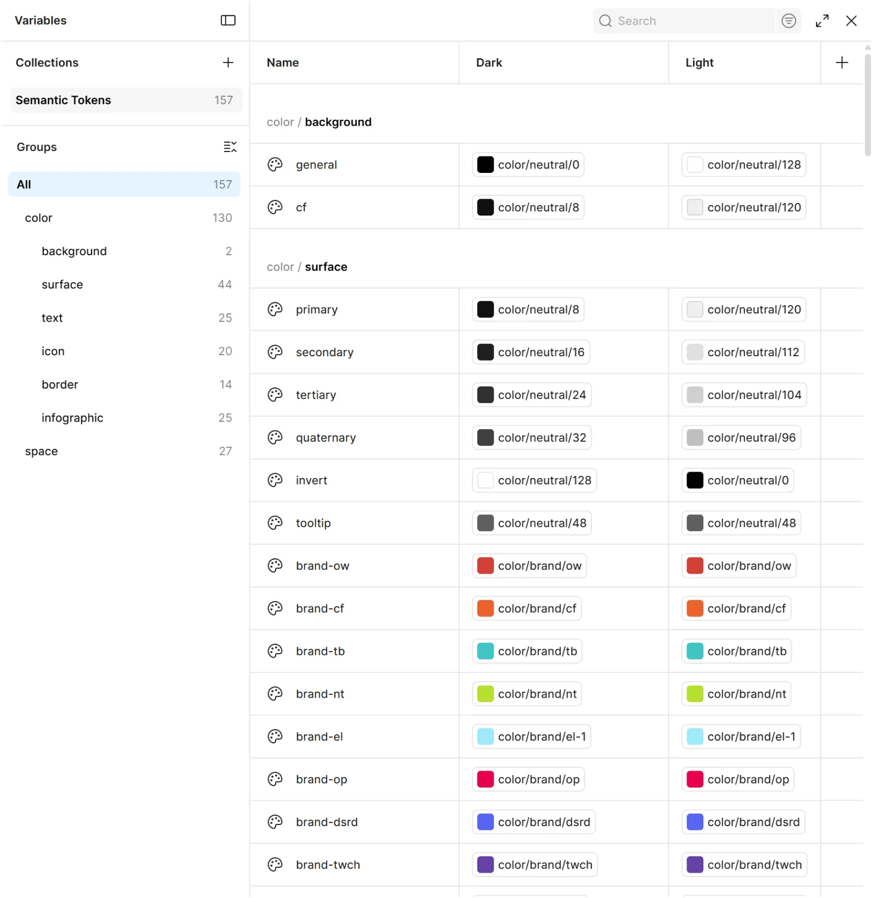Viewport: 872px width, 898px height.
Task: Click the palette icon of cf row
Action: (275, 207)
